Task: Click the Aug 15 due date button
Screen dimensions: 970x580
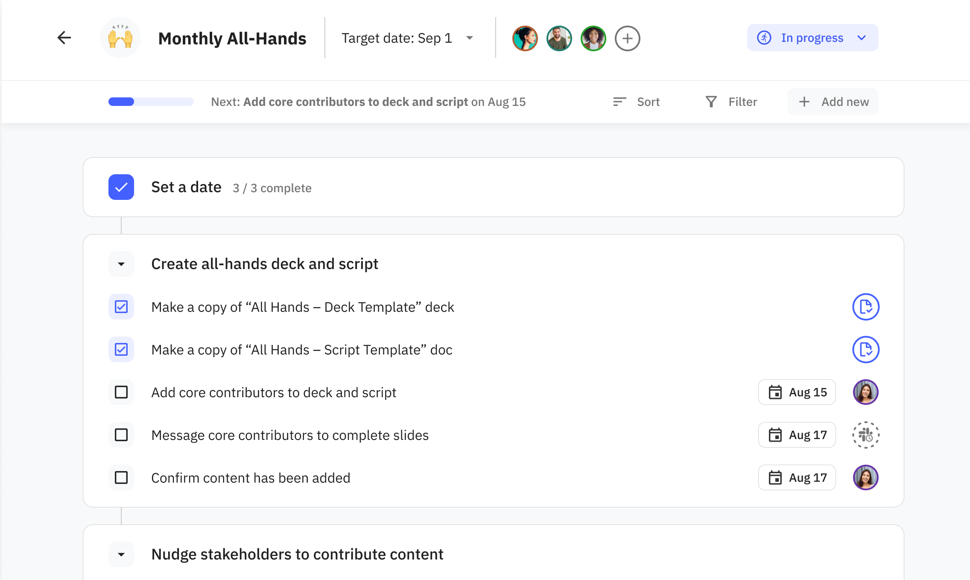Action: [797, 392]
